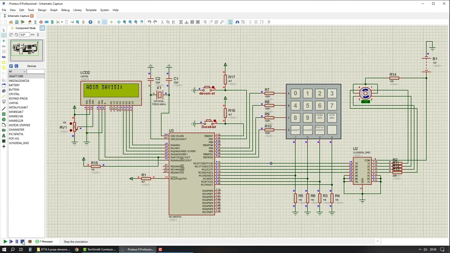This screenshot has width=450, height=253.
Task: Toggle horizontal mirror in the rotation controls
Action: [x=33, y=34]
